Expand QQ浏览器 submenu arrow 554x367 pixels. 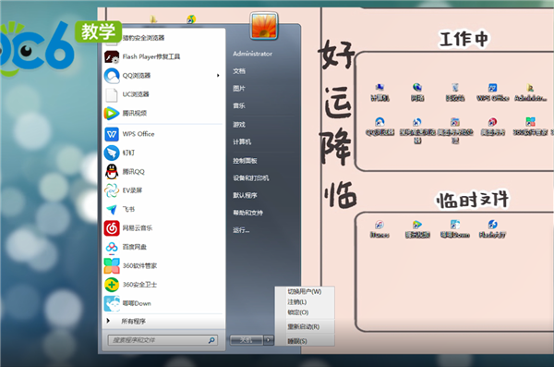(x=218, y=76)
